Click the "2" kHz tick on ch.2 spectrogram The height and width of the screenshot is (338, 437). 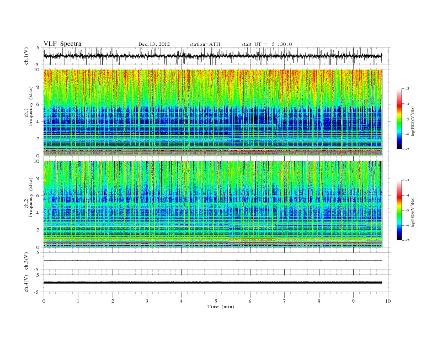(38, 230)
